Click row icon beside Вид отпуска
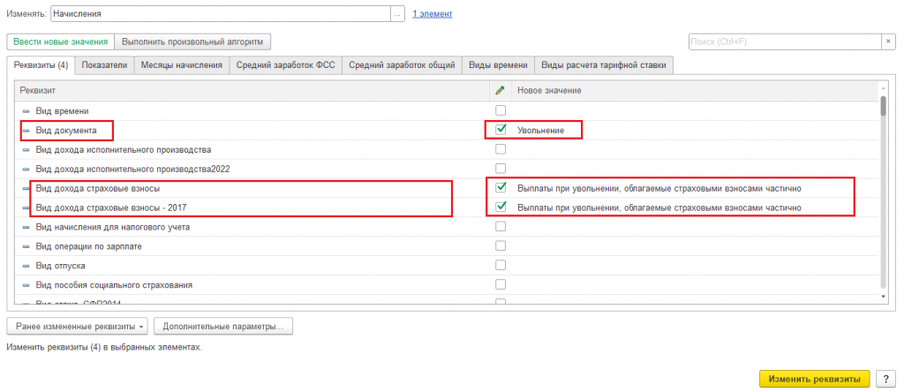Viewport: 904px width, 392px height. [26, 266]
